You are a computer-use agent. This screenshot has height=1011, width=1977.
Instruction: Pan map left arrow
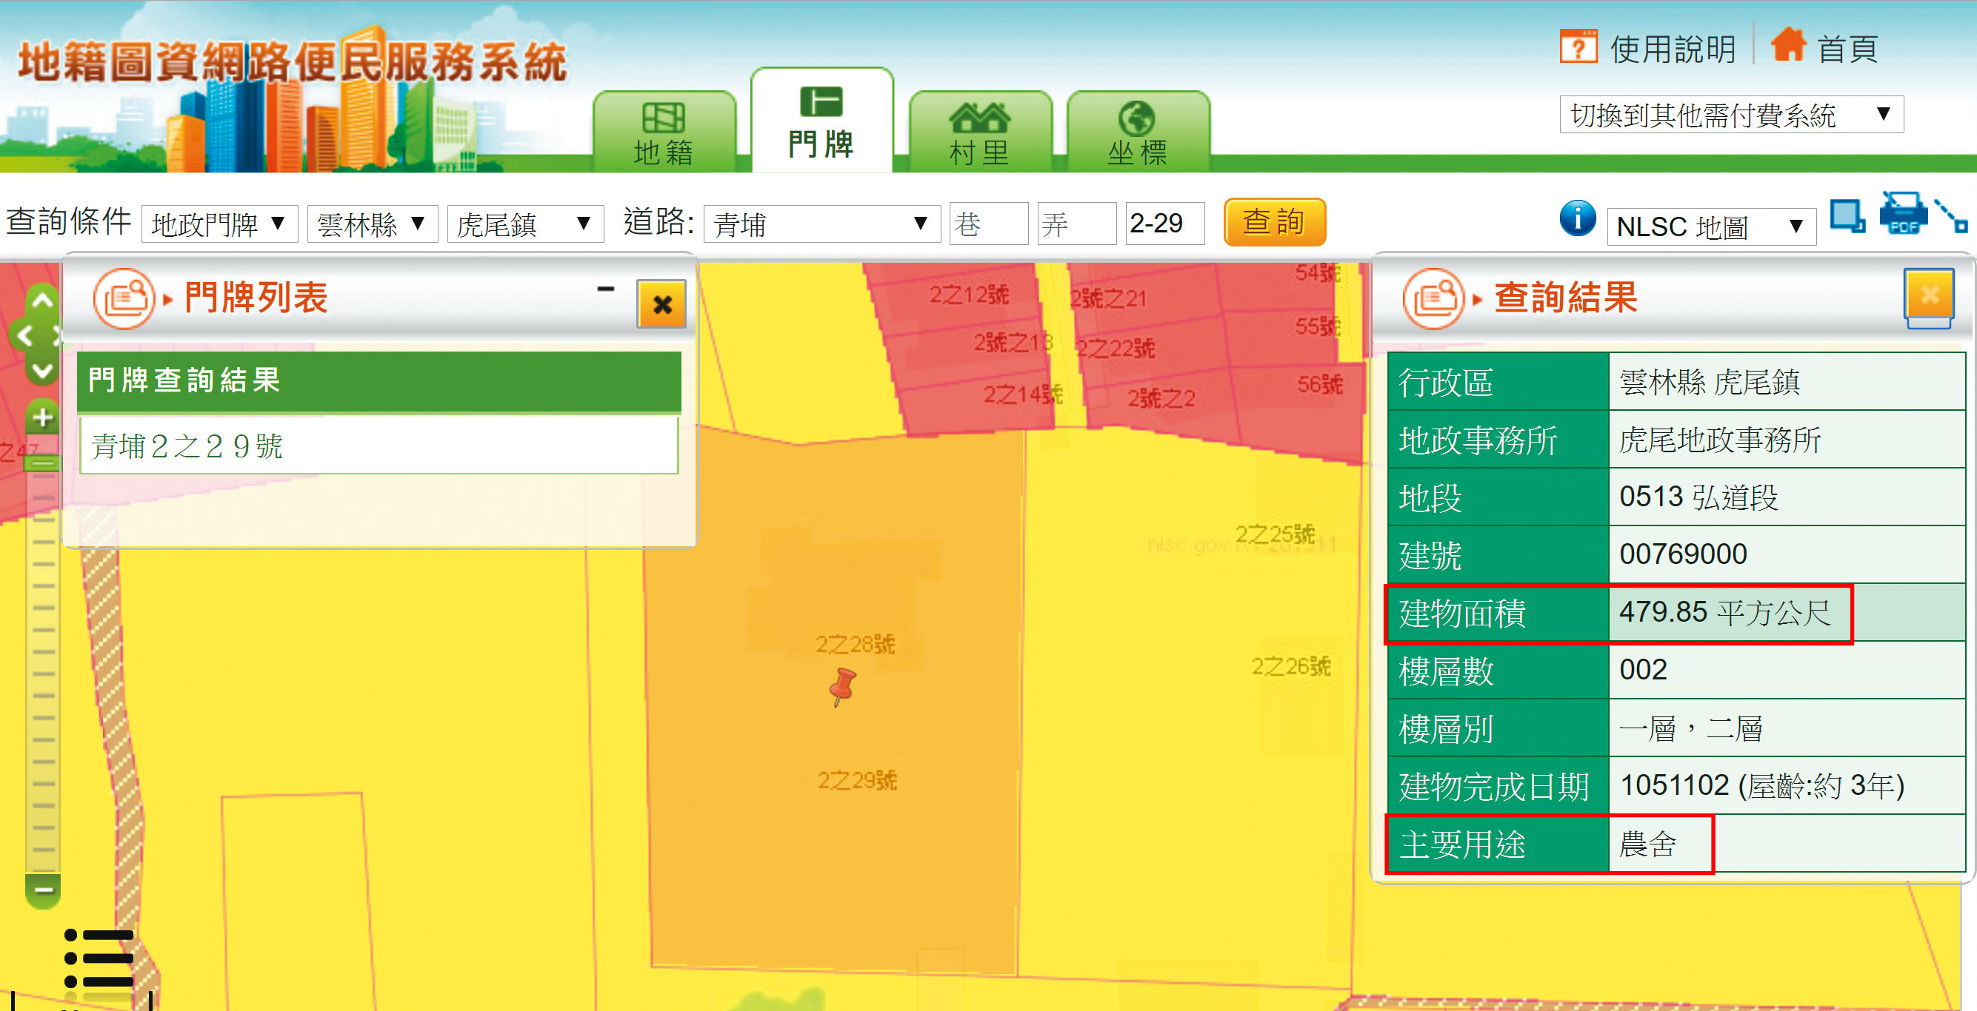(24, 336)
